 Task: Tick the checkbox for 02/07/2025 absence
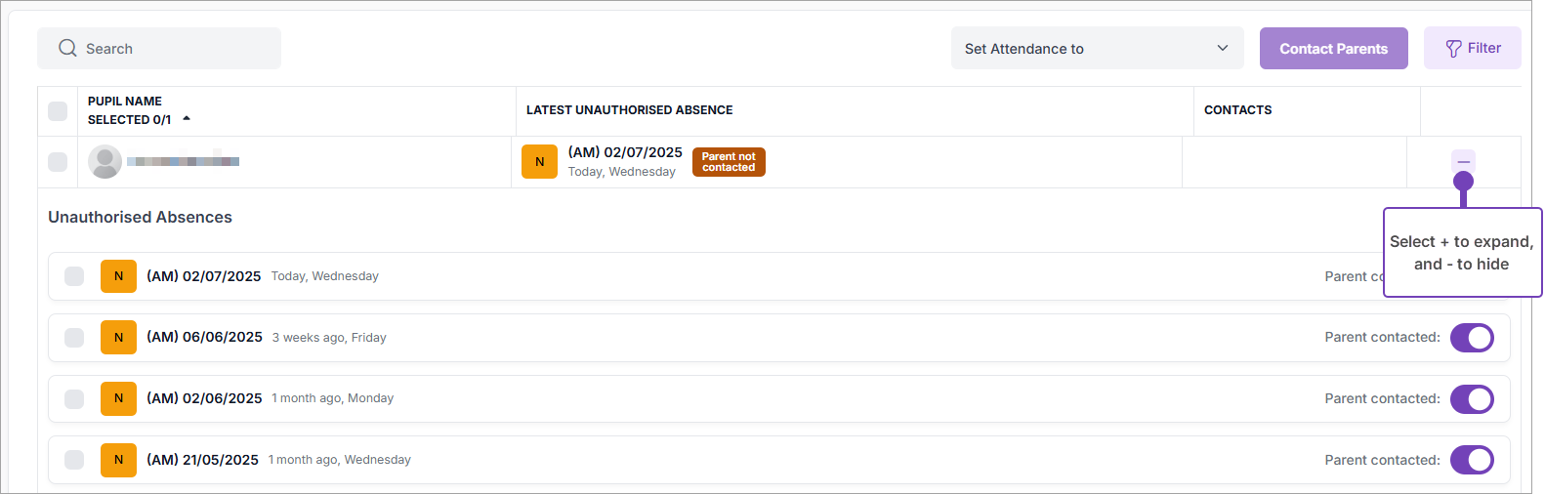pos(74,276)
